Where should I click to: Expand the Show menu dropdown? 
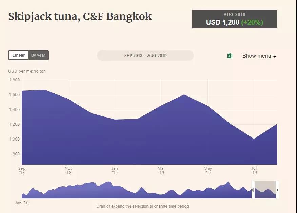(259, 56)
